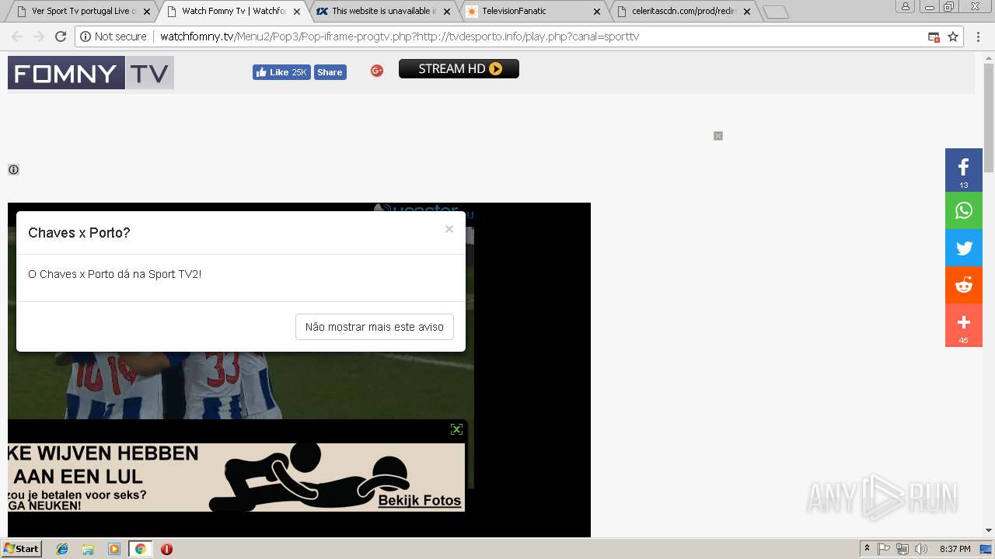Open the STREAM HD button
This screenshot has height=559, width=995.
459,69
